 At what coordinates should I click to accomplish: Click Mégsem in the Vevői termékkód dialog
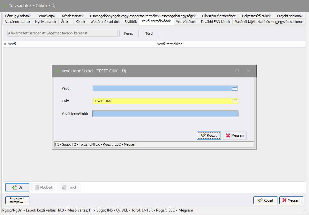(235, 135)
